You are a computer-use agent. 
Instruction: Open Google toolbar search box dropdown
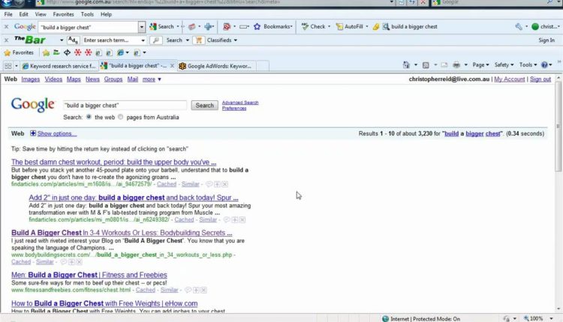142,27
